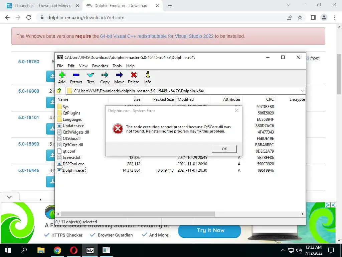Select the license.txt file name
The image size is (342, 257).
71,158
